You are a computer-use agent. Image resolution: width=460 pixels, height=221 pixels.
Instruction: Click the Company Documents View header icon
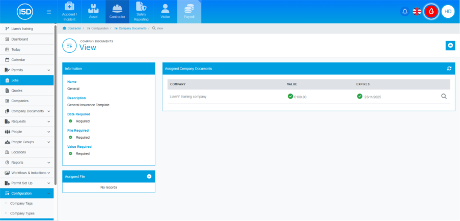click(69, 46)
